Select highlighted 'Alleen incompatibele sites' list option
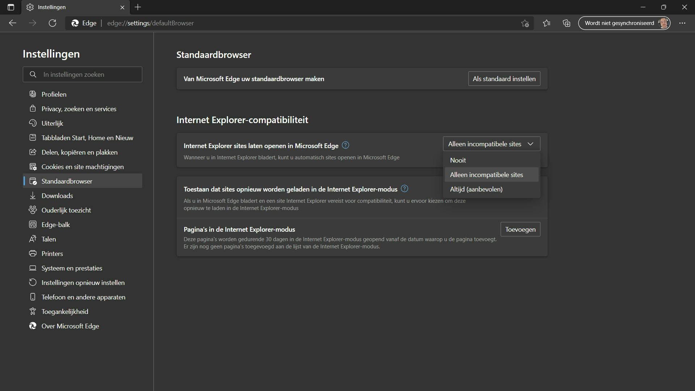 [x=486, y=175]
